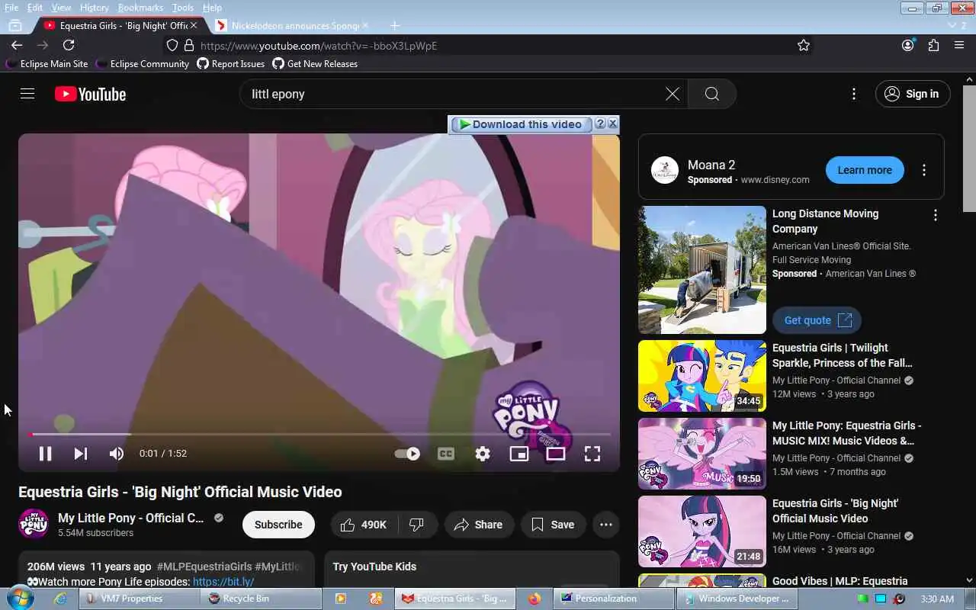Click the Sign in button
This screenshot has width=976, height=610.
click(x=913, y=94)
